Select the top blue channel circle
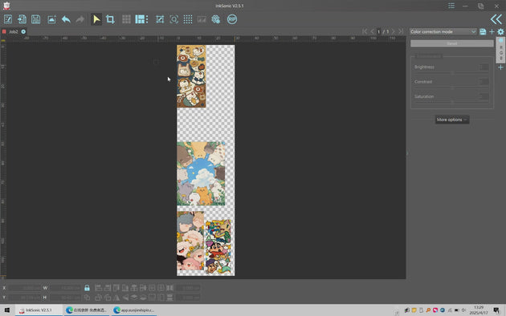This screenshot has width=506, height=316. [501, 41]
